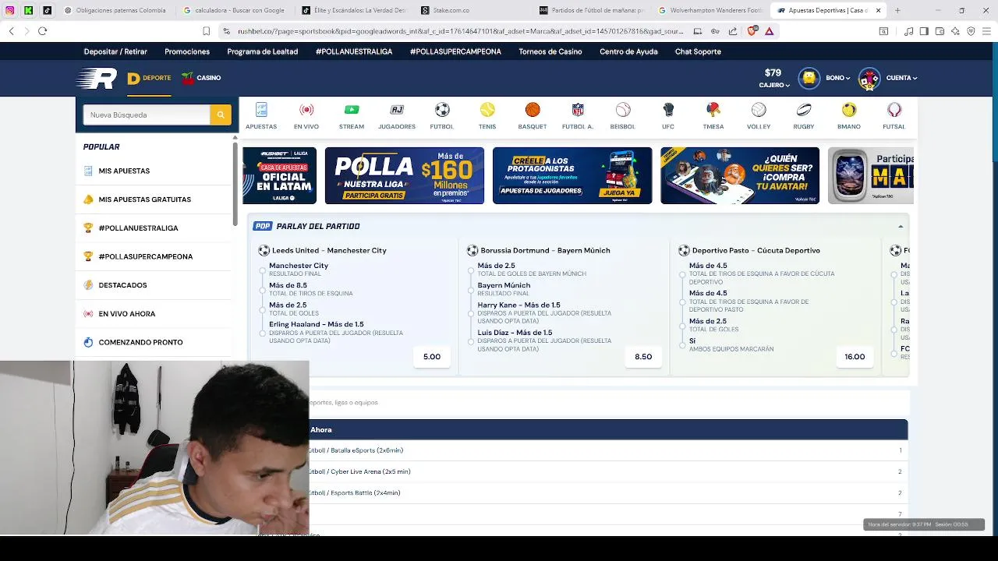Screen dimensions: 998x561
Task: Toggle the Harry Kane Más de 1.5 selection
Action: coord(471,313)
